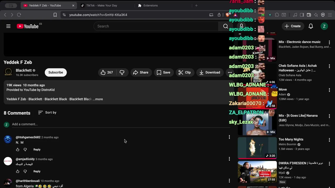Open options menu for @htshgames5682 comment
The height and width of the screenshot is (188, 335).
point(229,137)
